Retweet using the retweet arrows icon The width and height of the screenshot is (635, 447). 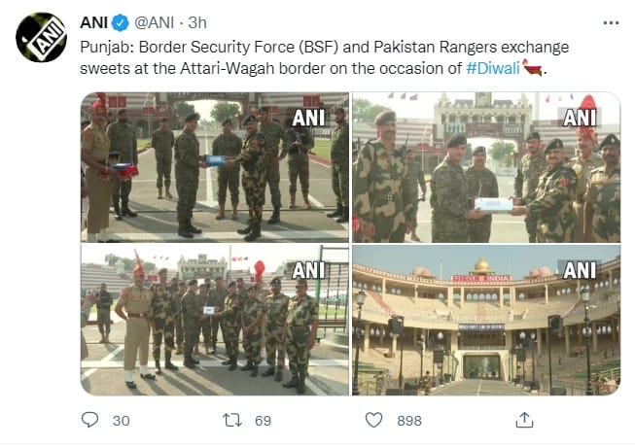232,421
